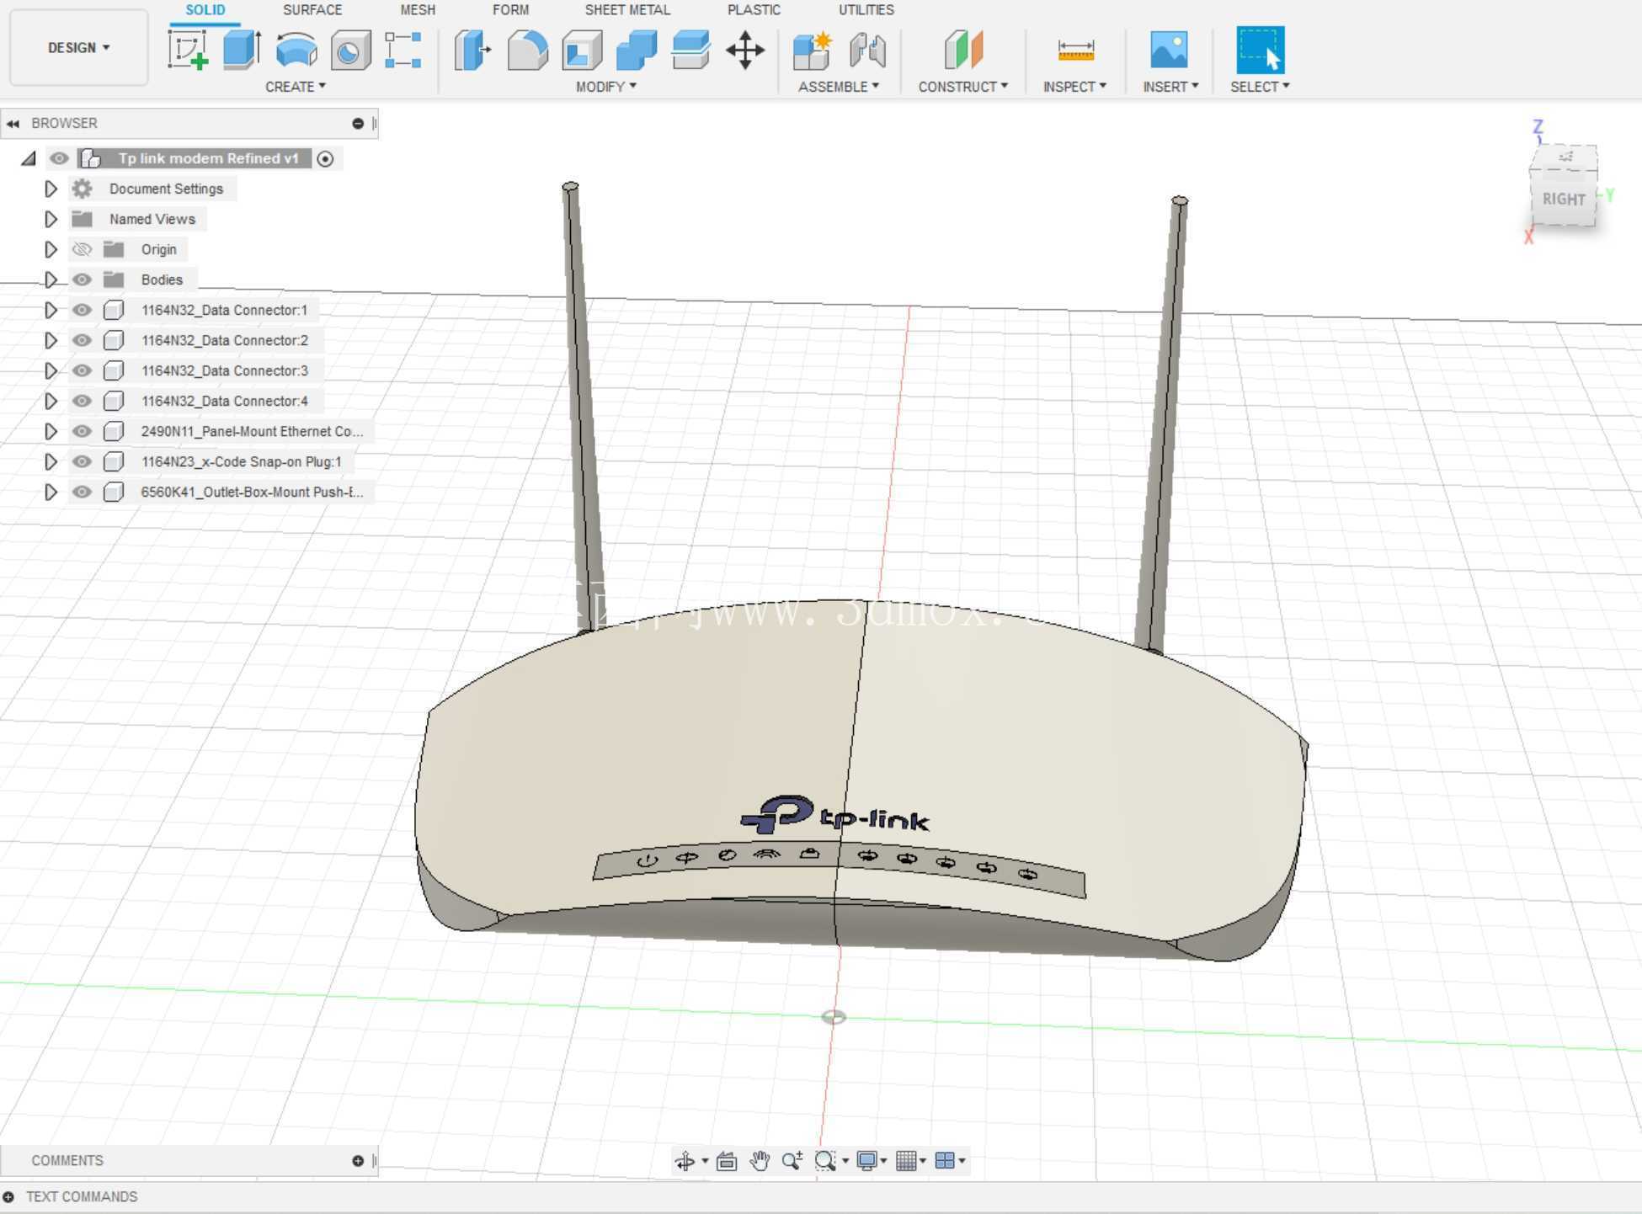This screenshot has width=1642, height=1214.
Task: Toggle visibility of the root Tp link modem component
Action: coord(59,158)
